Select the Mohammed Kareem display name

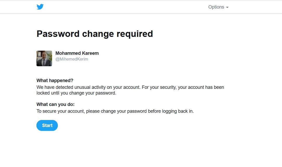(77, 53)
